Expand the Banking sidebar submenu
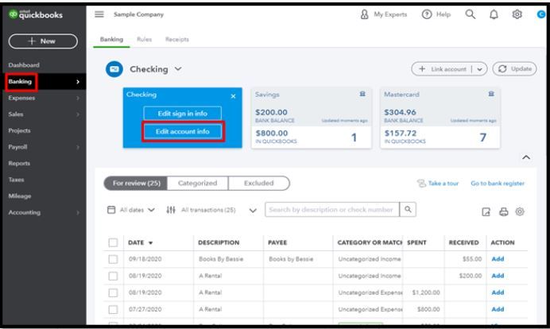 78,82
